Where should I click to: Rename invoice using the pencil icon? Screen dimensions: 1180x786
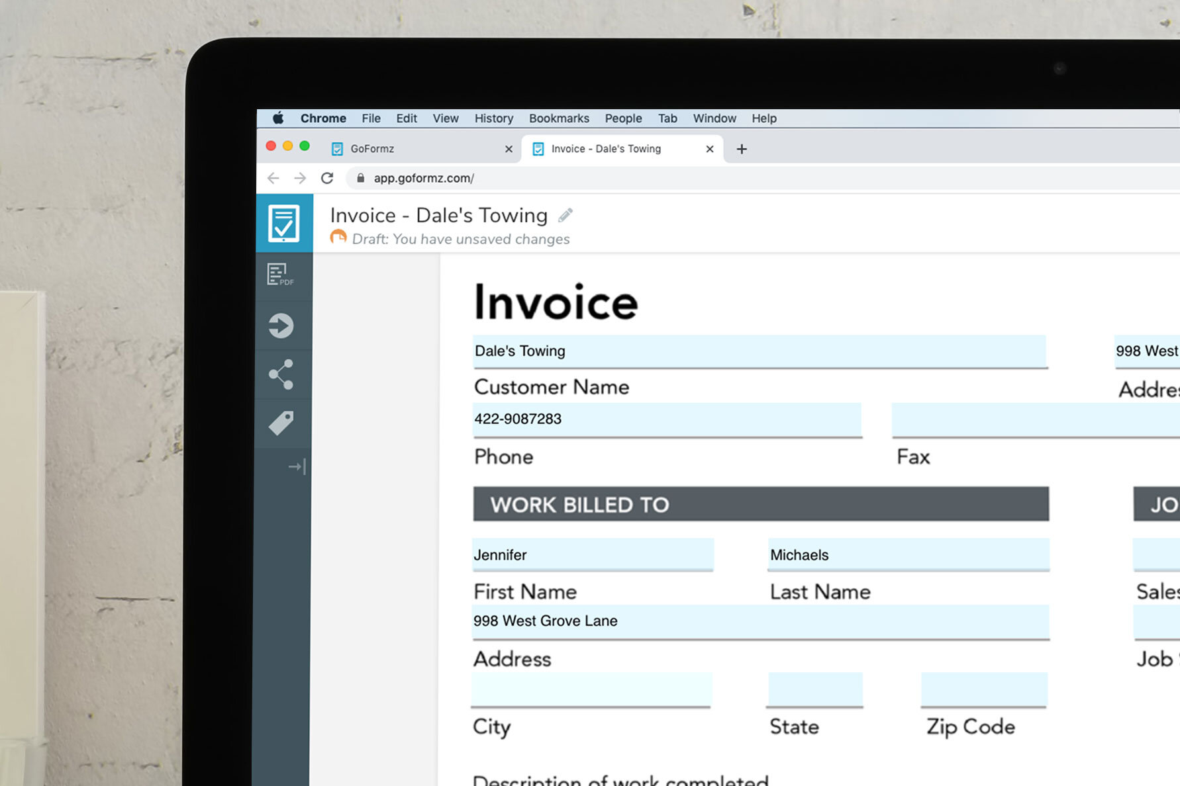tap(565, 215)
